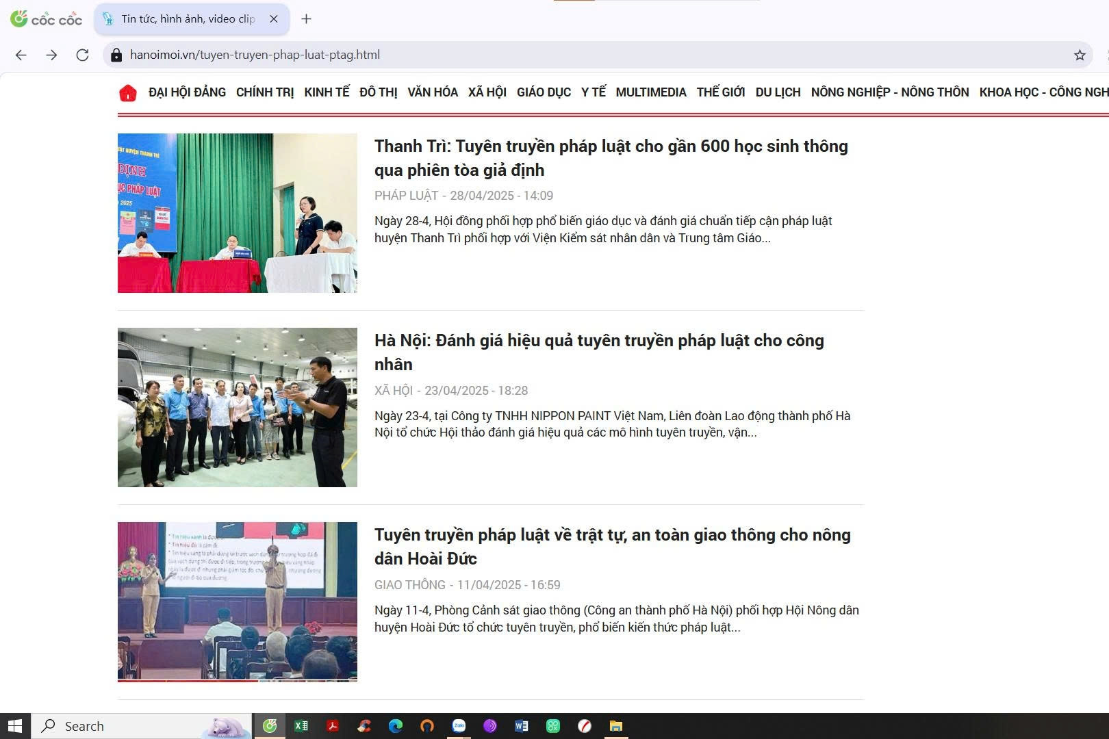Open the red home icon on the navigation bar
Screen dimensions: 1109x739
(x=128, y=92)
